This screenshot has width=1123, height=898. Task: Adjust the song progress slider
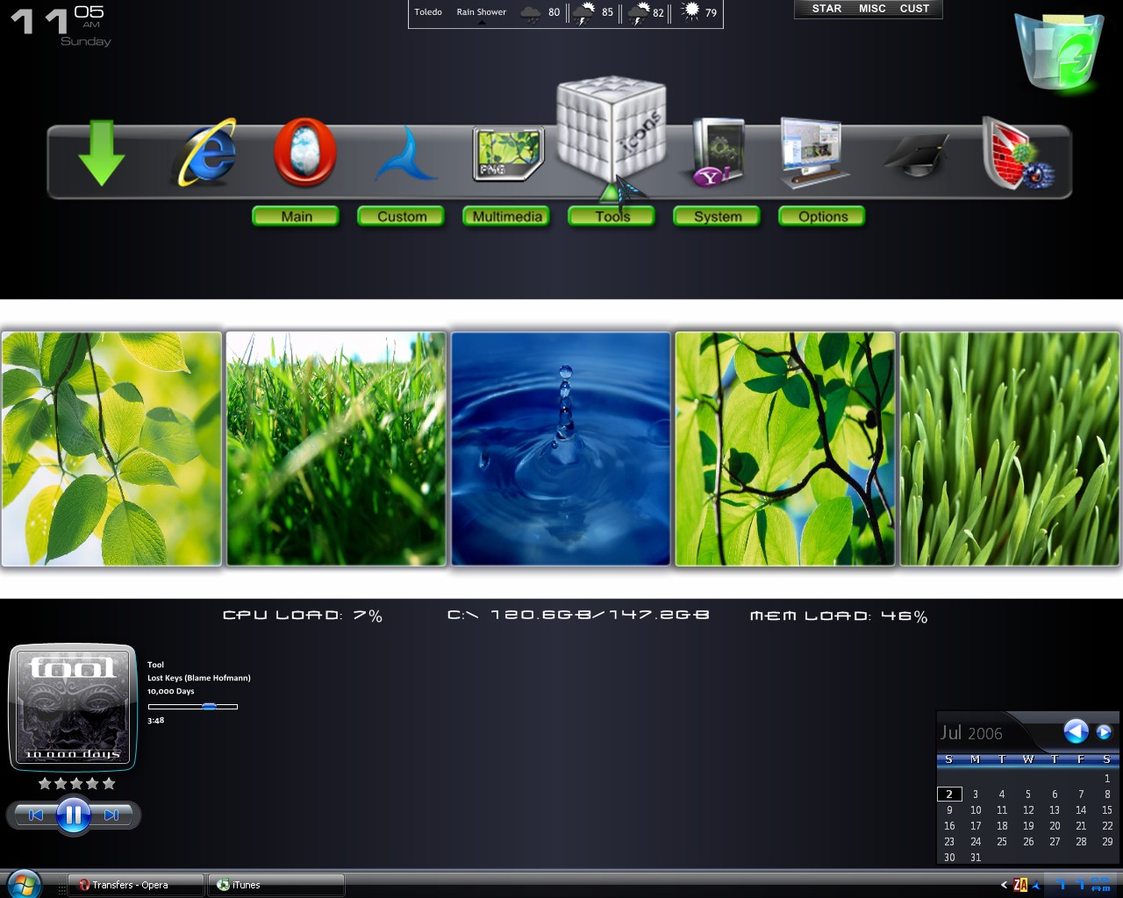click(x=193, y=706)
